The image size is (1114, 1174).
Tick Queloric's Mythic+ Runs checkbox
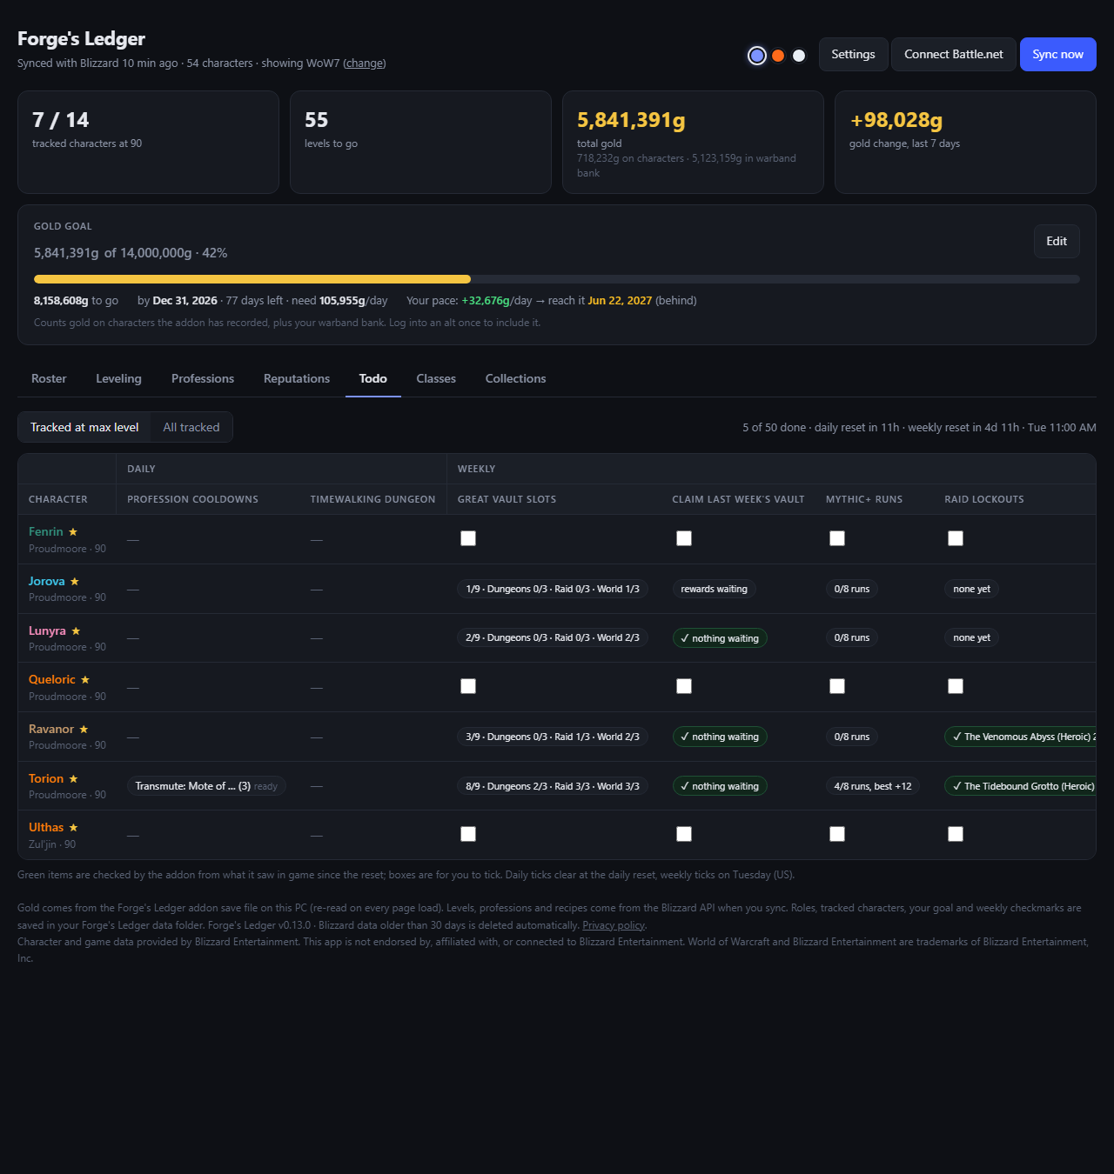(x=837, y=686)
